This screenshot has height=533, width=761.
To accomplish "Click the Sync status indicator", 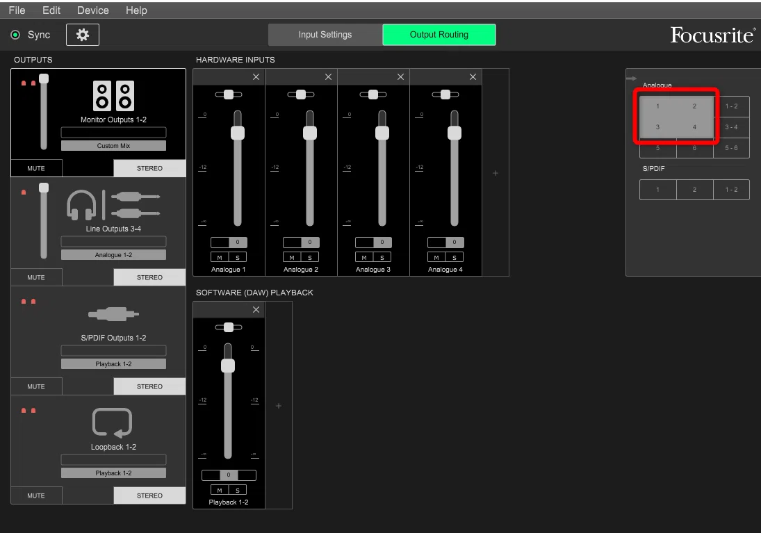I will pyautogui.click(x=15, y=35).
